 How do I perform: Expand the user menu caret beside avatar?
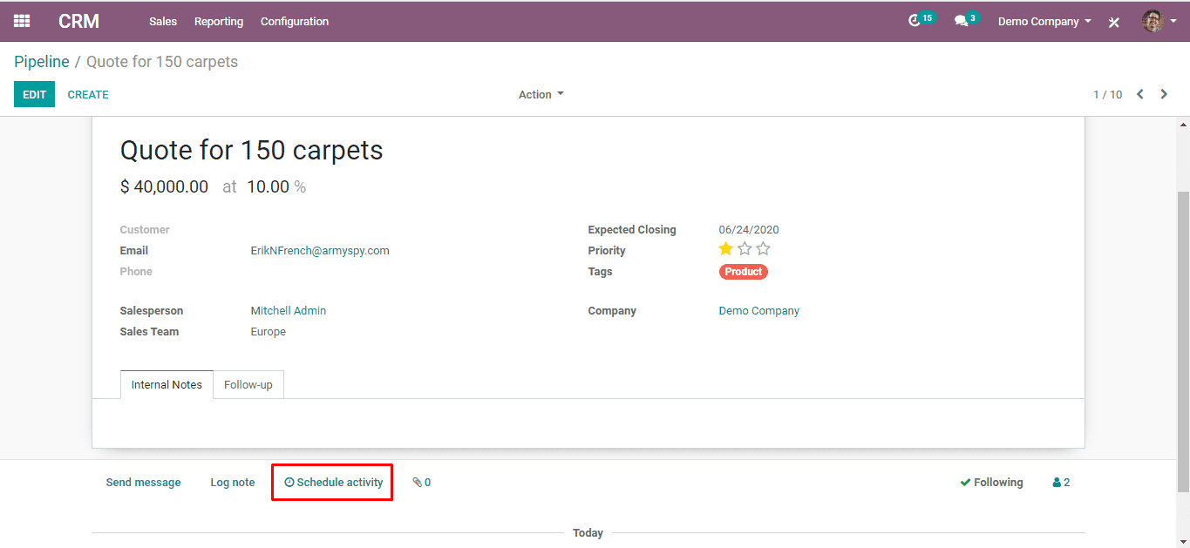[1173, 22]
